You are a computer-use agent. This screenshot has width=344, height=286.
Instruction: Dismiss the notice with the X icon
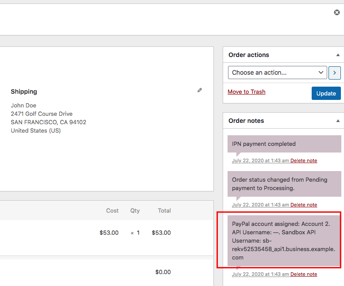(x=336, y=12)
